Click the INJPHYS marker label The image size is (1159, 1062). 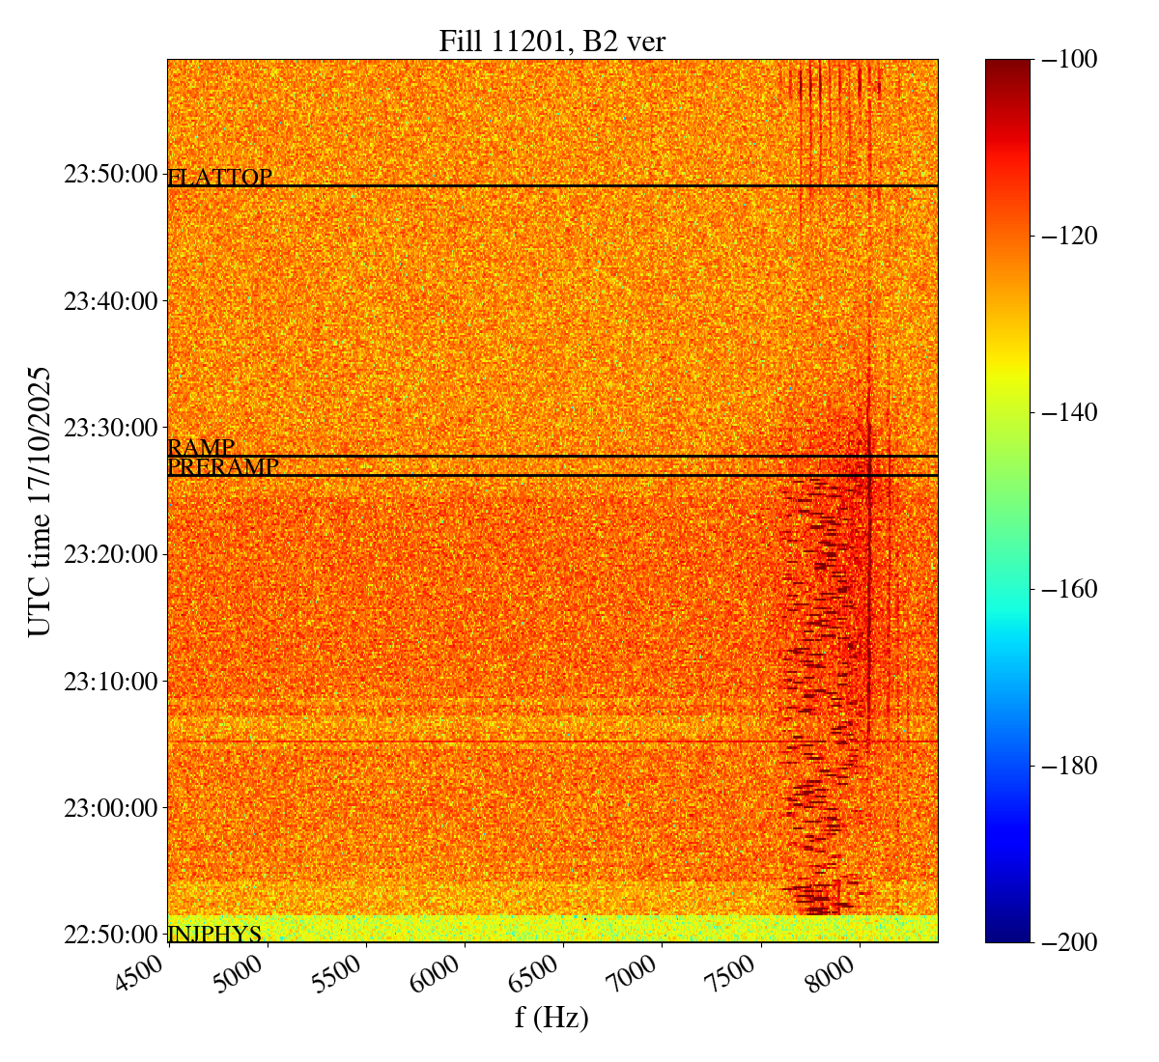(x=214, y=935)
